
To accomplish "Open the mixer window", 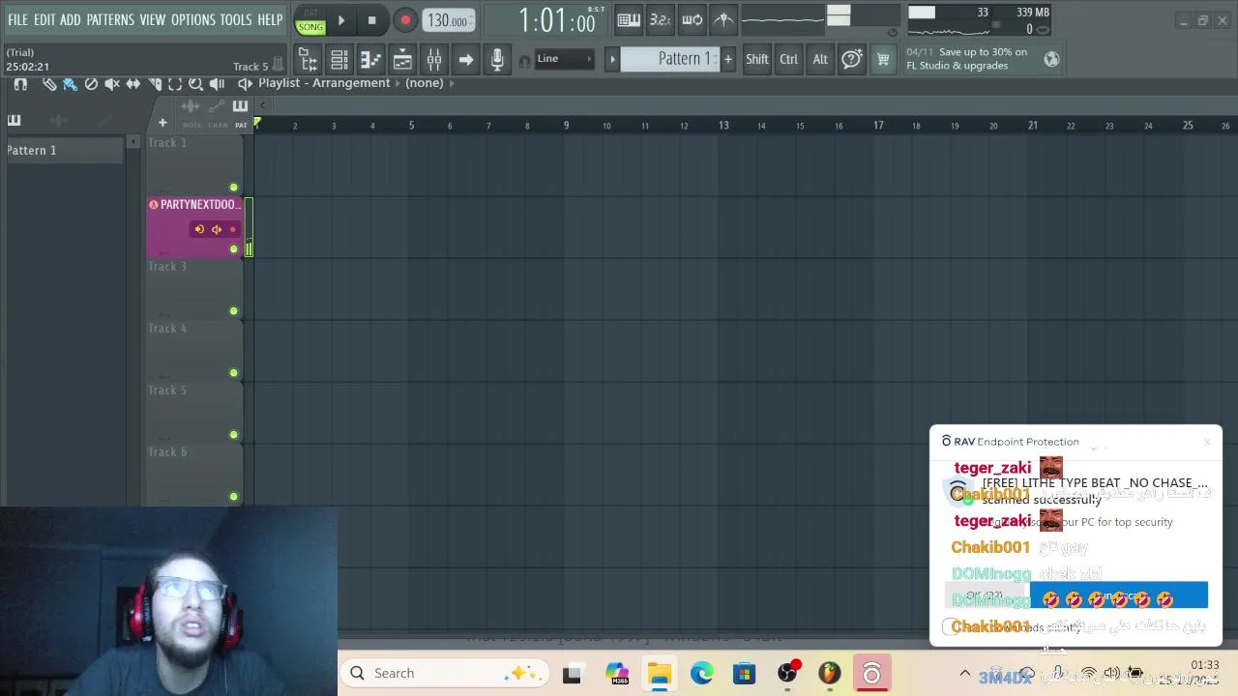I will (x=434, y=60).
